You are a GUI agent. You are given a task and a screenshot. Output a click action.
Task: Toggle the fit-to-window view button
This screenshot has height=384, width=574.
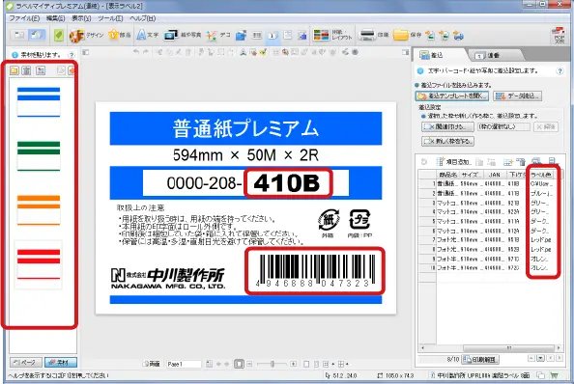[x=239, y=364]
